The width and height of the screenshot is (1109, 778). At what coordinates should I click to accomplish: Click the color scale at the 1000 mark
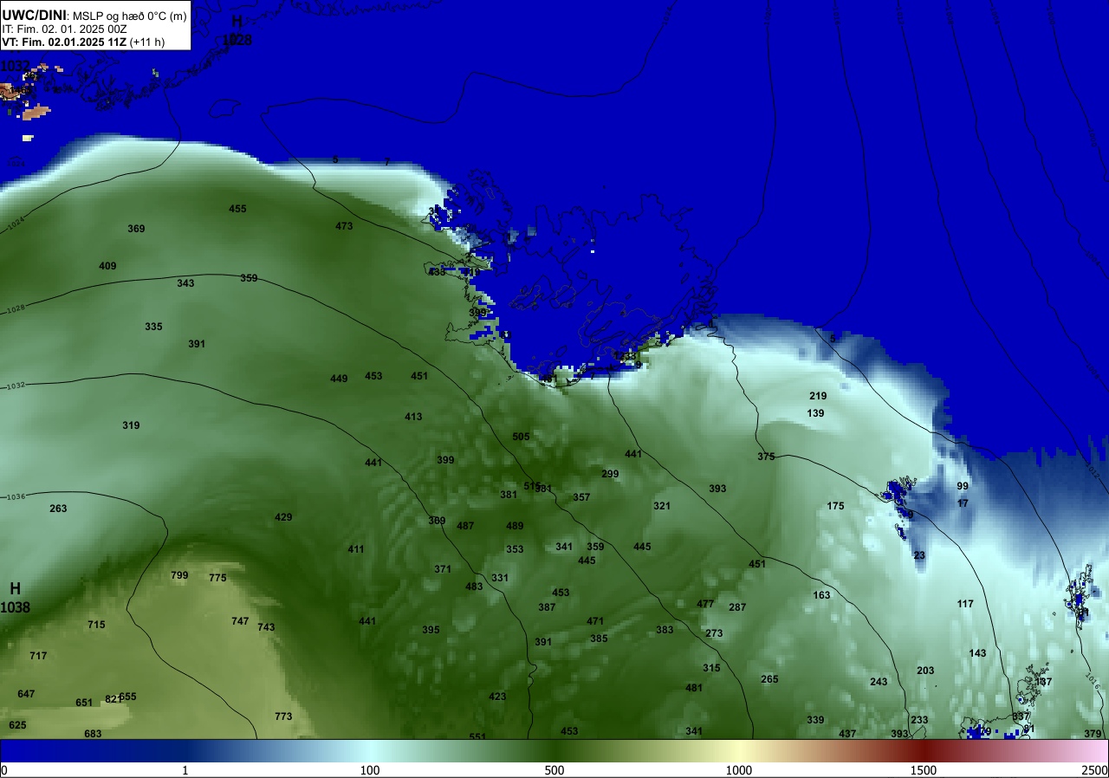coord(739,750)
